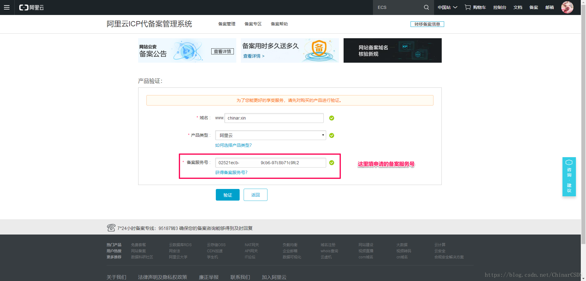Click the 云计算 footer link

click(440, 245)
